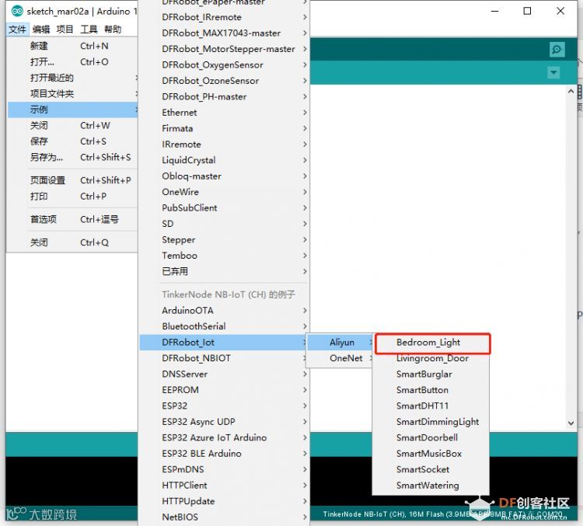The height and width of the screenshot is (526, 583).
Task: Open the 文件 menu
Action: click(x=17, y=30)
